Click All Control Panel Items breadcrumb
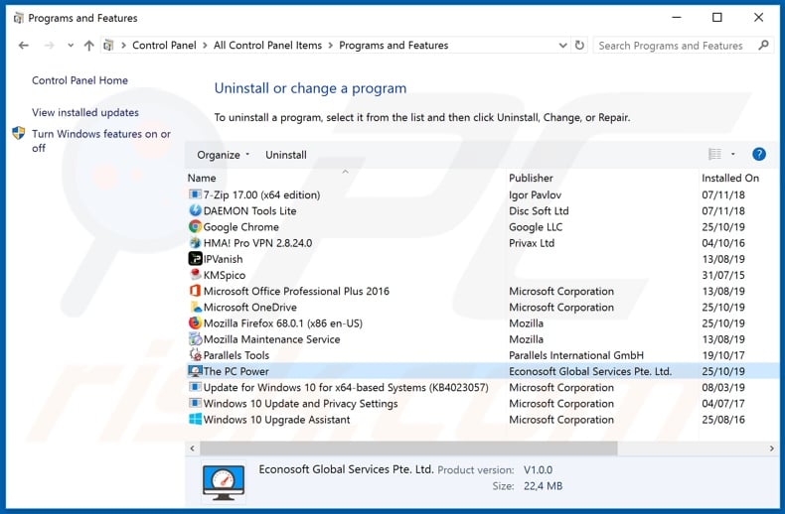The image size is (785, 514). coord(268,45)
